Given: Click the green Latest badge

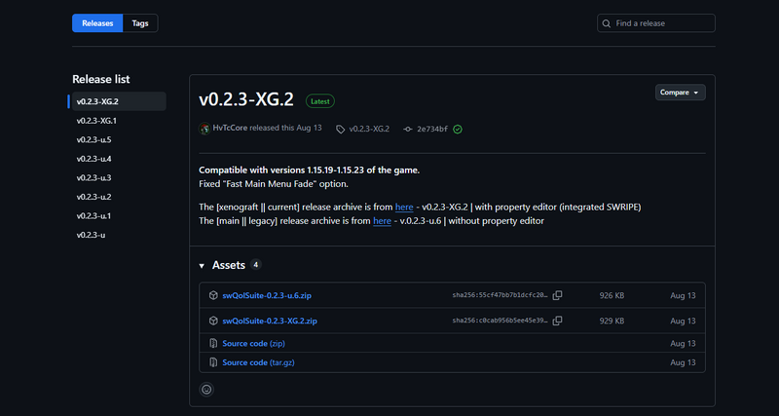Looking at the screenshot, I should [x=320, y=101].
